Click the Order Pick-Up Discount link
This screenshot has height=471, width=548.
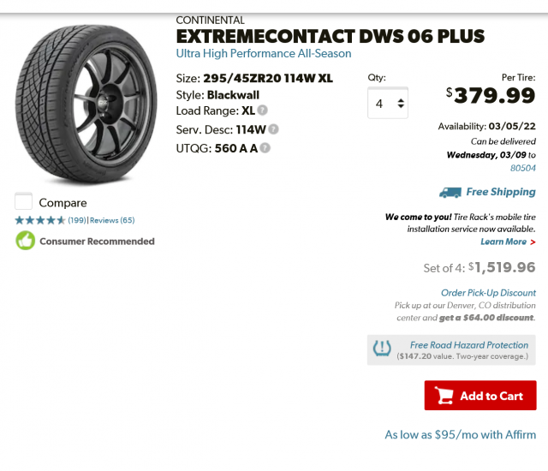point(488,293)
